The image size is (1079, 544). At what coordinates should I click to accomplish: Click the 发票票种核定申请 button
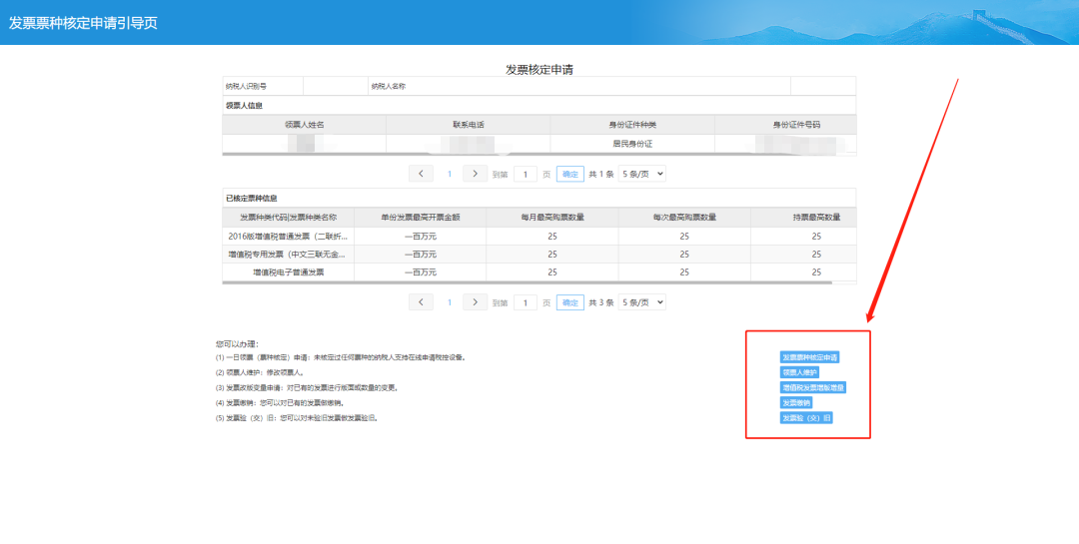coord(809,356)
